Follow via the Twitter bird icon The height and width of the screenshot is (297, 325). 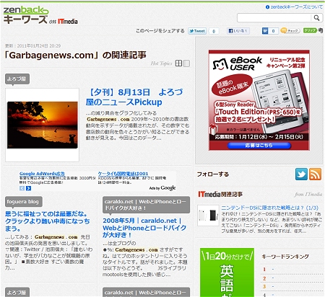301,174
